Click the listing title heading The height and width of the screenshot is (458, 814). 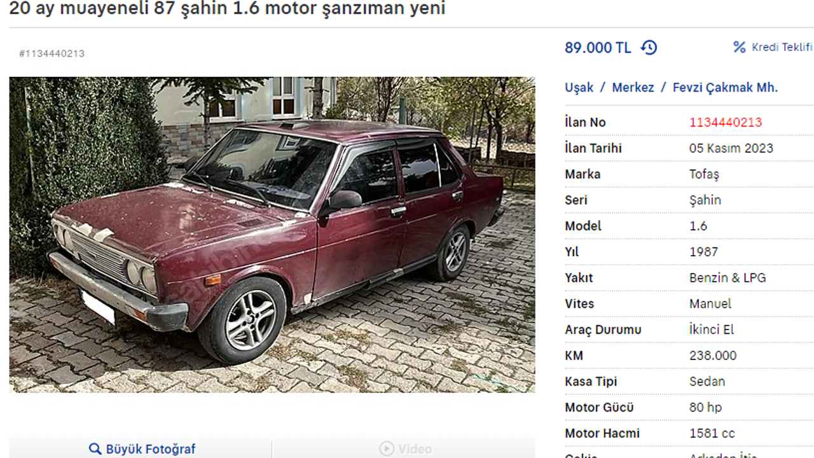click(x=228, y=9)
